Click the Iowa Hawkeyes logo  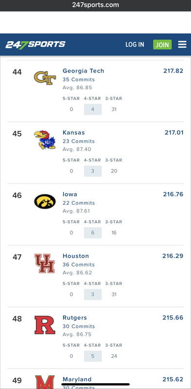pyautogui.click(x=45, y=201)
